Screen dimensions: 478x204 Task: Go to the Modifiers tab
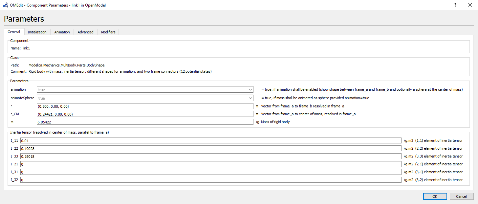108,32
